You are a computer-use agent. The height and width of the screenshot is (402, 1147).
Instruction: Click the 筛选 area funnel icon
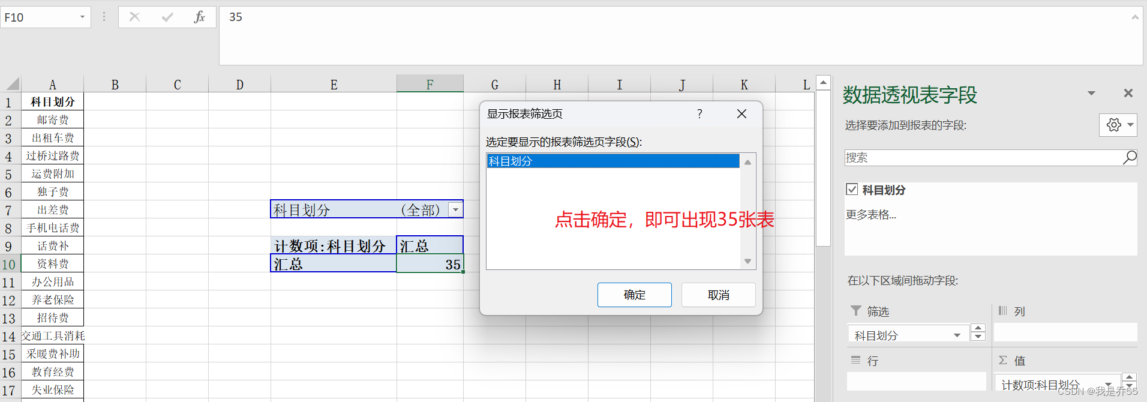(x=856, y=310)
